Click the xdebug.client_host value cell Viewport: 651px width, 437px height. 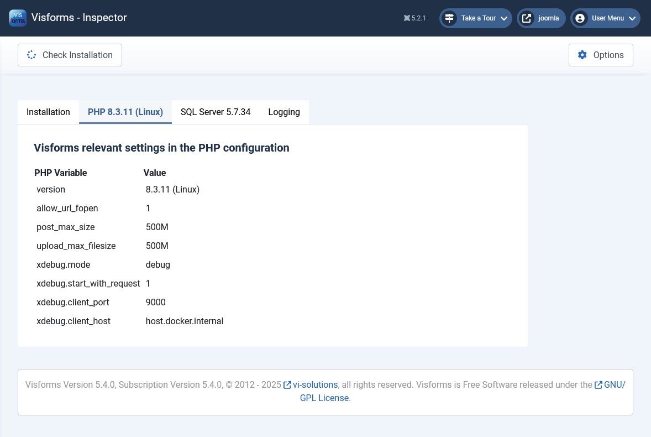click(x=184, y=321)
